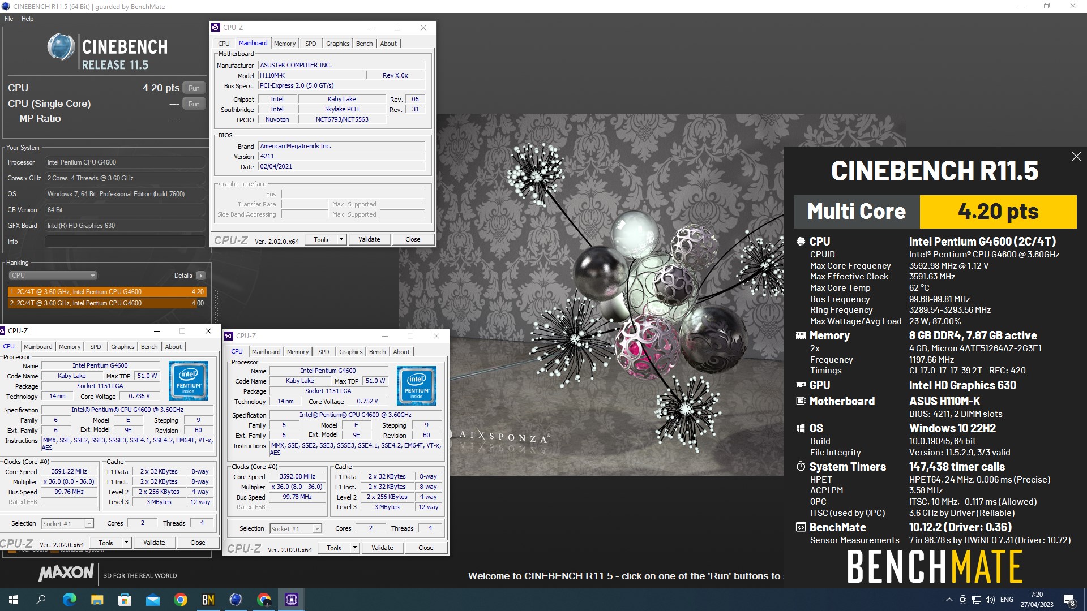Switch to Cinebench globe taskbar icon
The width and height of the screenshot is (1087, 611).
click(x=236, y=600)
